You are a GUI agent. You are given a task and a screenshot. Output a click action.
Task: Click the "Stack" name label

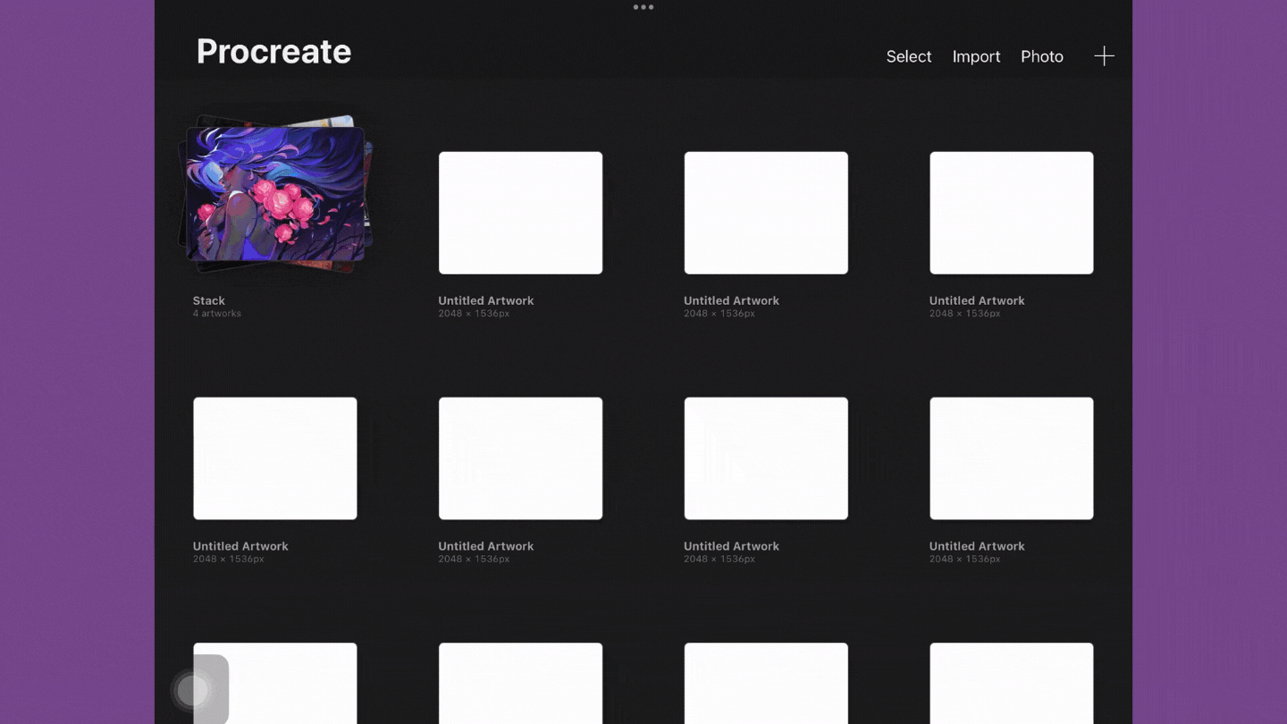pos(209,300)
